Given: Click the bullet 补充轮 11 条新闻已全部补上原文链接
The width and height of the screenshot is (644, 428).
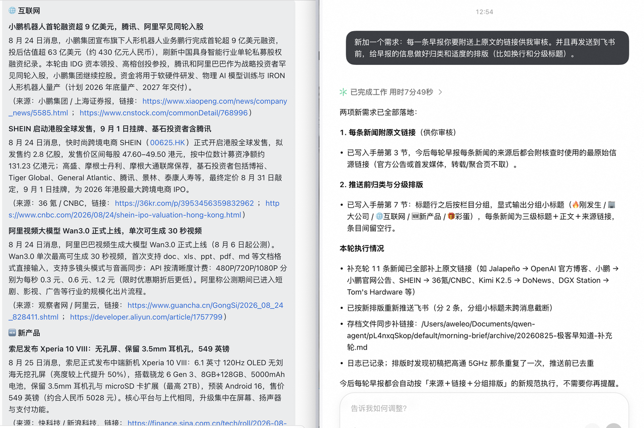Looking at the screenshot, I should 482,280.
